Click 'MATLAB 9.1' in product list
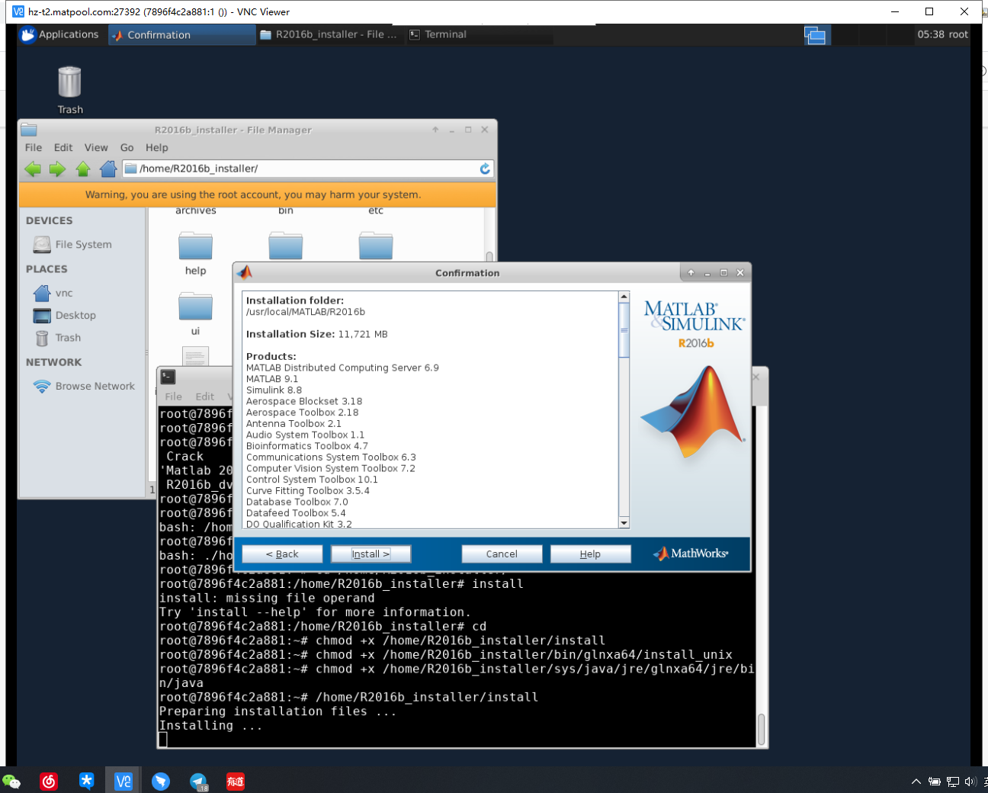The image size is (988, 793). [272, 379]
